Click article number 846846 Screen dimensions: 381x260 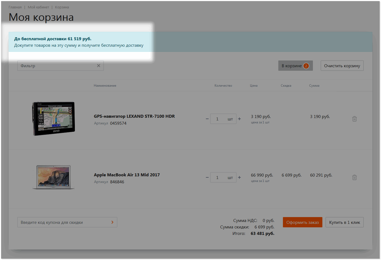(x=117, y=182)
